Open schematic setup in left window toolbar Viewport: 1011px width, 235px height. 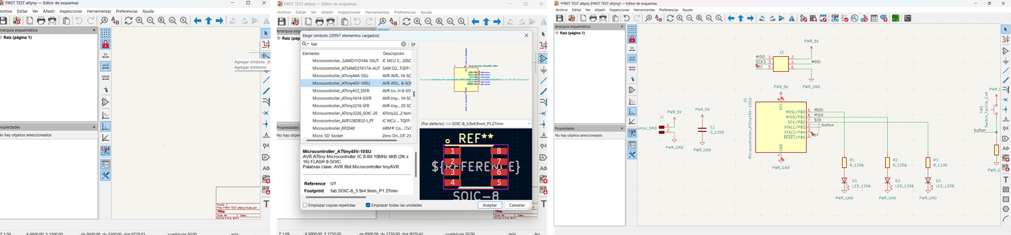(17, 21)
